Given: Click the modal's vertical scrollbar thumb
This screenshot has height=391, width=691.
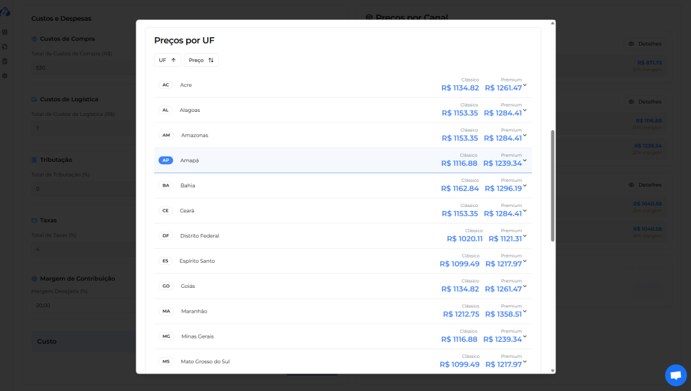Looking at the screenshot, I should (x=553, y=185).
